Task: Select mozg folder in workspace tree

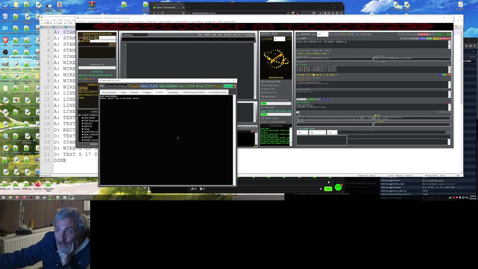Action: [87, 129]
